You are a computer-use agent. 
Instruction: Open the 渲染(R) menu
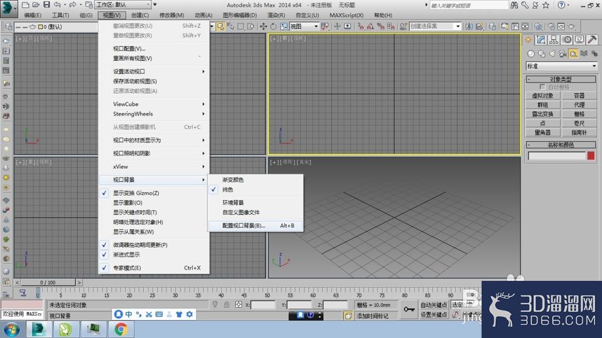276,16
